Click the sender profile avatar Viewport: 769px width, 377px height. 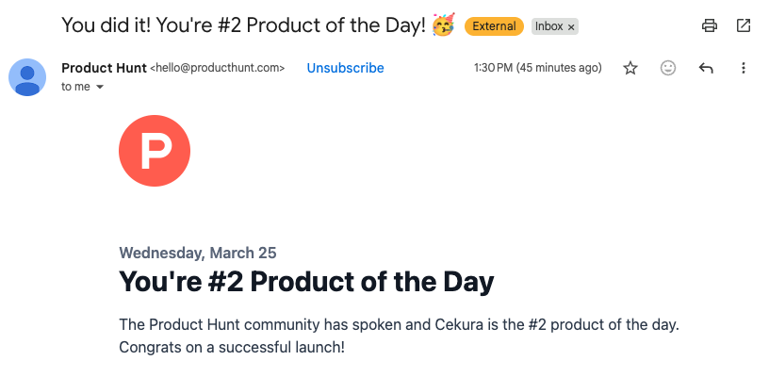pyautogui.click(x=27, y=76)
